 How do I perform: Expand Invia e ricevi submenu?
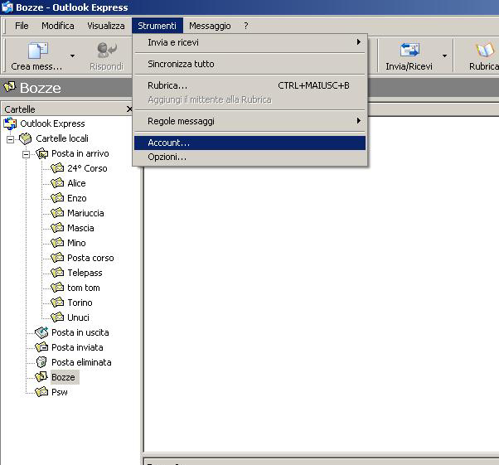249,42
